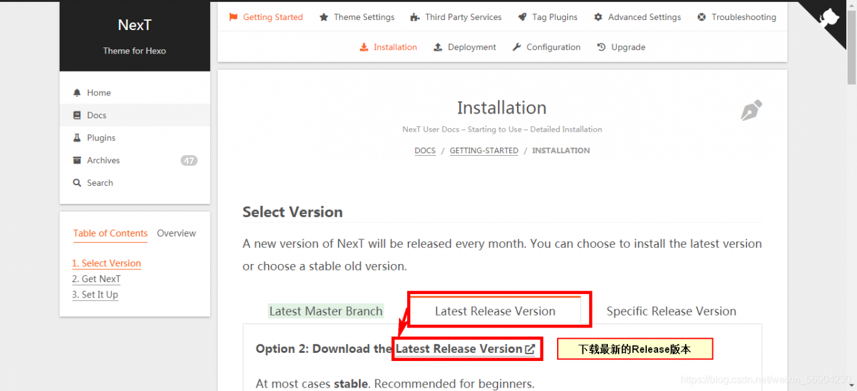The width and height of the screenshot is (857, 391).
Task: Switch to Table of Contents tab
Action: pos(110,233)
